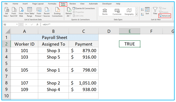Select cell with Worker ID 107
The image size is (176, 102).
(x=24, y=83)
